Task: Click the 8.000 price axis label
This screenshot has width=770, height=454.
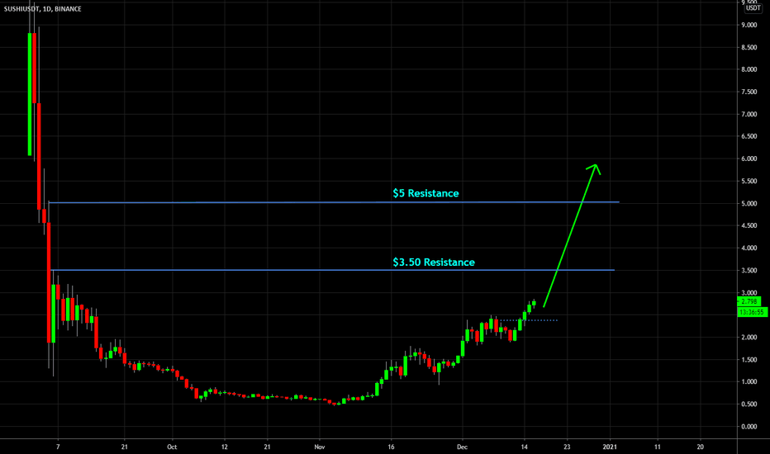Action: [749, 69]
